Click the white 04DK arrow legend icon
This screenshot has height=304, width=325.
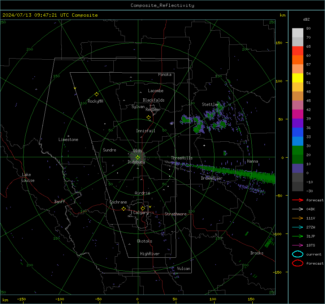(x=298, y=209)
